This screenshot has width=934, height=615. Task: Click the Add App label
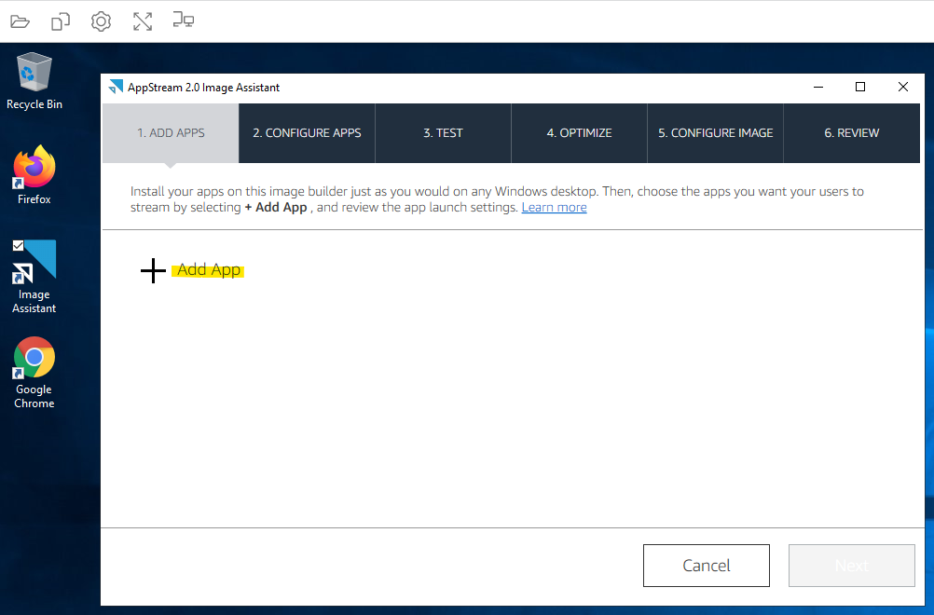[x=209, y=269]
